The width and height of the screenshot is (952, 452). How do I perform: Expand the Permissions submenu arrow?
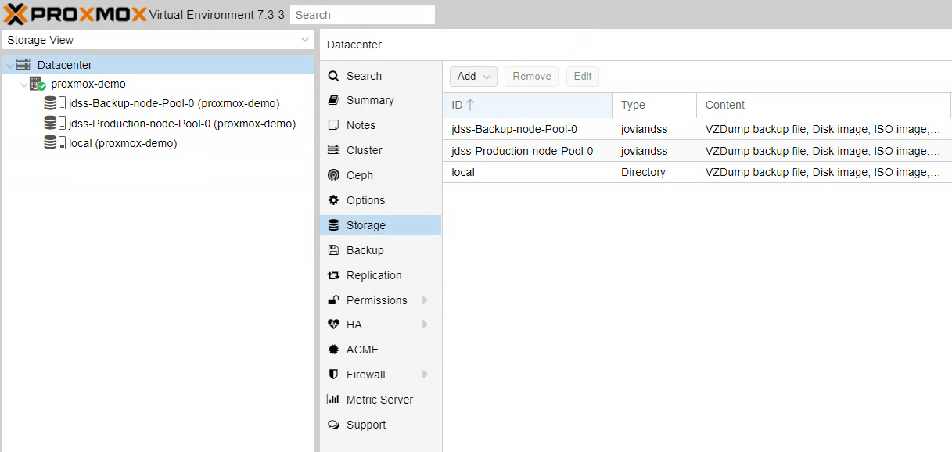[425, 300]
